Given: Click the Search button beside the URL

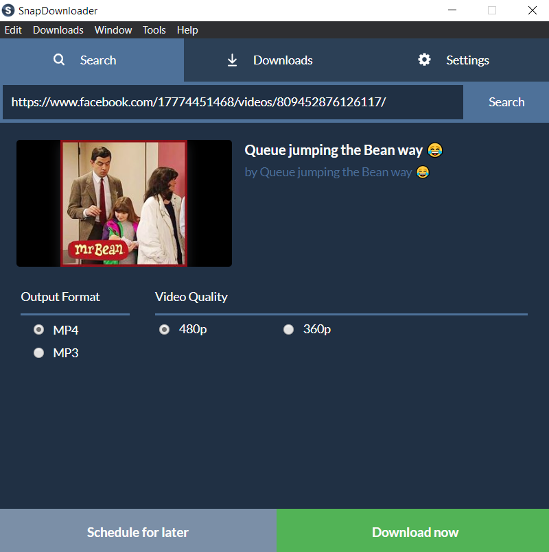Looking at the screenshot, I should (x=506, y=102).
